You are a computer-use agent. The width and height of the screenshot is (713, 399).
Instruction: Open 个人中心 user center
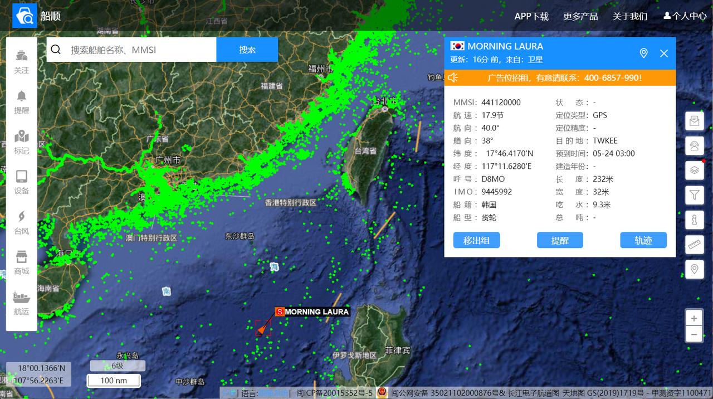pyautogui.click(x=685, y=16)
